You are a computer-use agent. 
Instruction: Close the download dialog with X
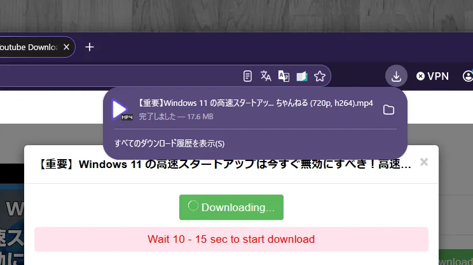(424, 162)
